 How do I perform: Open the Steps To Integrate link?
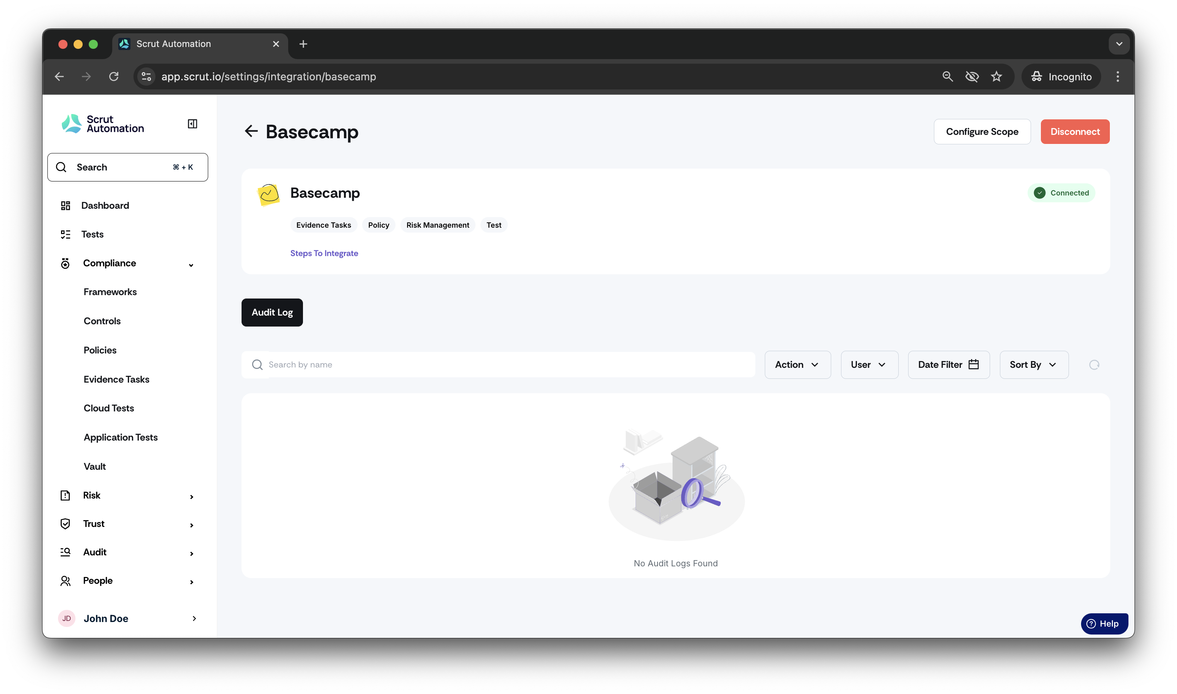click(x=324, y=253)
